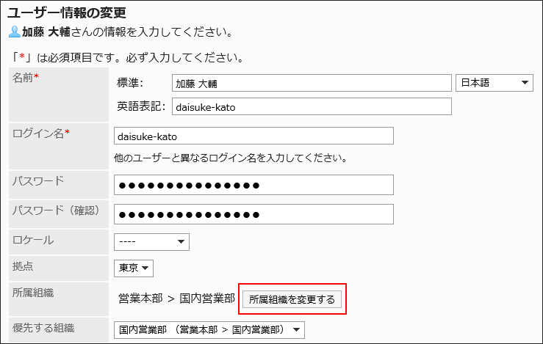This screenshot has width=543, height=344.
Task: Click the 名前 field label
Action: [25, 78]
